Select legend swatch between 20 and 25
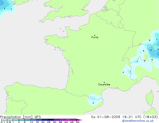Viewport: 159px width, 123px height. [45, 120]
